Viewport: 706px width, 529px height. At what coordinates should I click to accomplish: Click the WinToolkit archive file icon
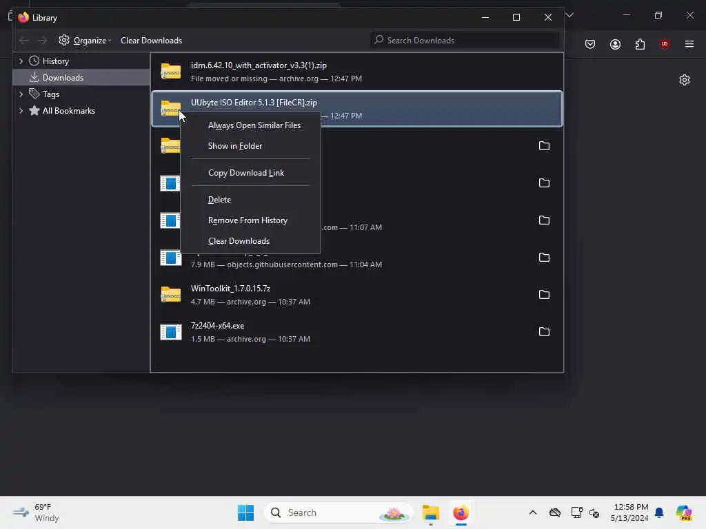point(171,295)
